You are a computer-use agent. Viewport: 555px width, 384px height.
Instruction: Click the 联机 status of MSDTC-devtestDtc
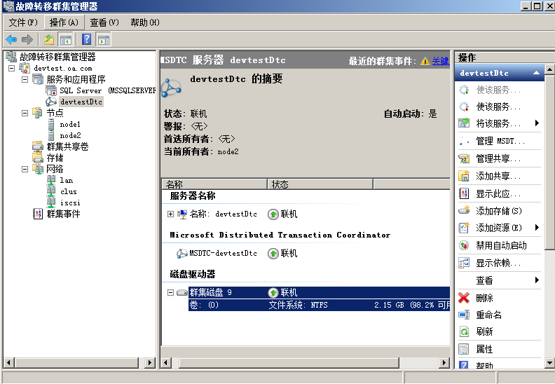[289, 253]
